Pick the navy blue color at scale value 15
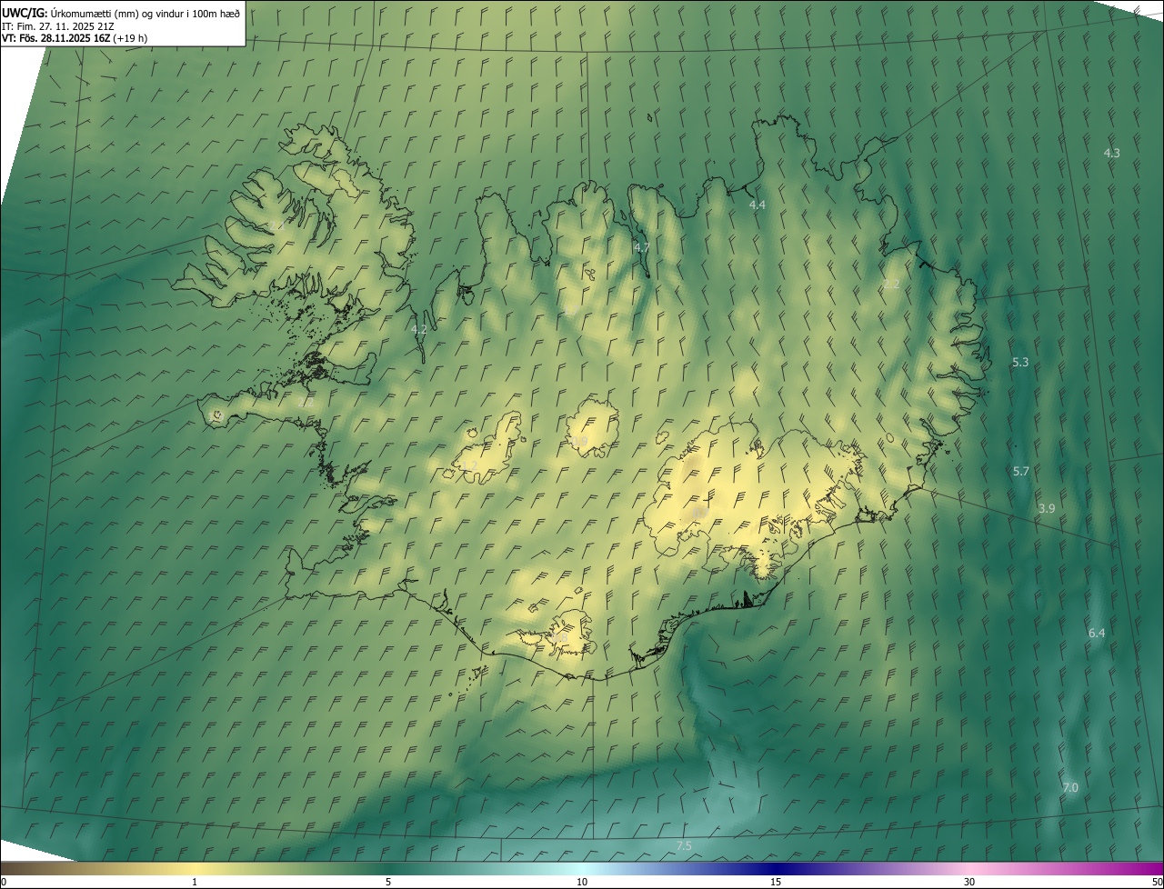The image size is (1164, 889). (776, 868)
